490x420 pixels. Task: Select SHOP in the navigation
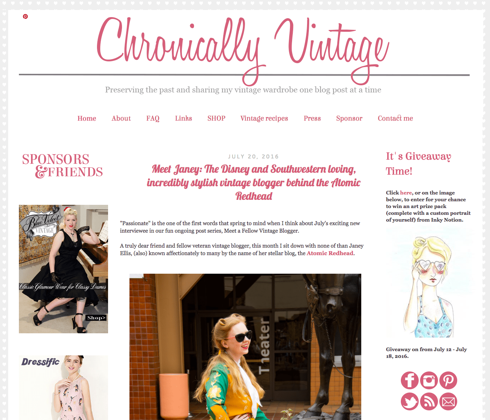216,118
